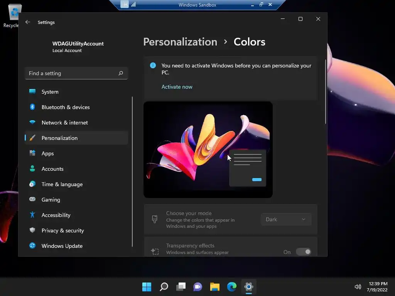Click the Accounts person icon
Image resolution: width=395 pixels, height=296 pixels.
[32, 169]
